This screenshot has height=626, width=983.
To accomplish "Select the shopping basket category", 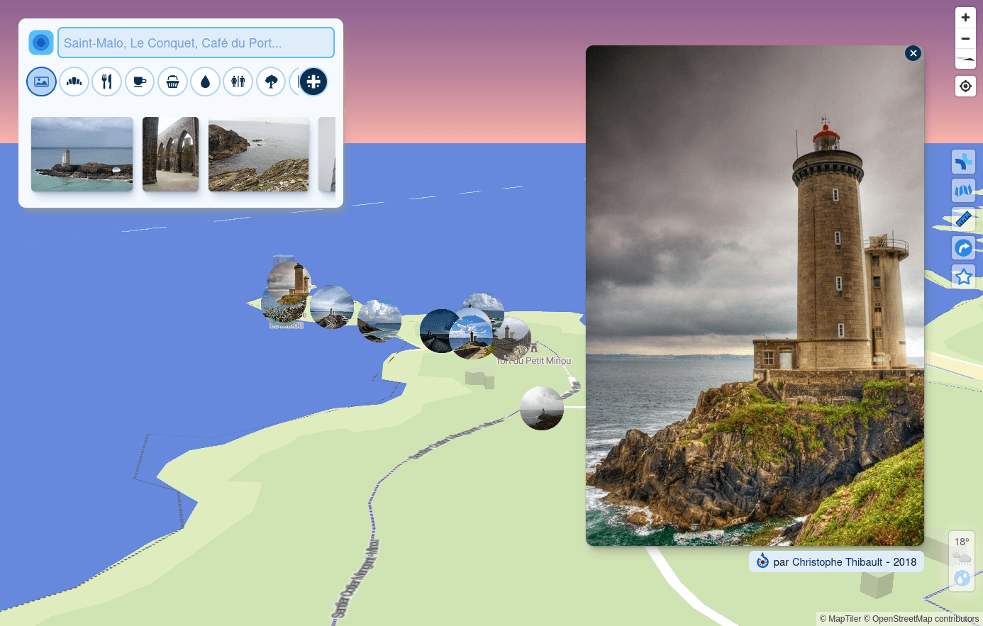I will pos(172,82).
